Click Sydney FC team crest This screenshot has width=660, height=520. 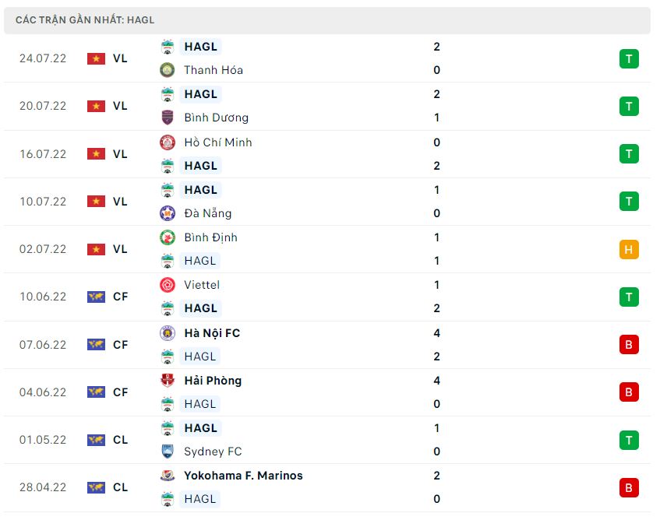pos(167,451)
